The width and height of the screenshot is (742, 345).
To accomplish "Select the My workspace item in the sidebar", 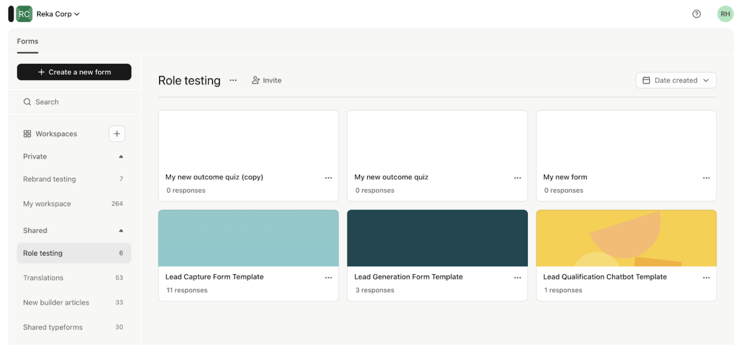I will click(47, 203).
